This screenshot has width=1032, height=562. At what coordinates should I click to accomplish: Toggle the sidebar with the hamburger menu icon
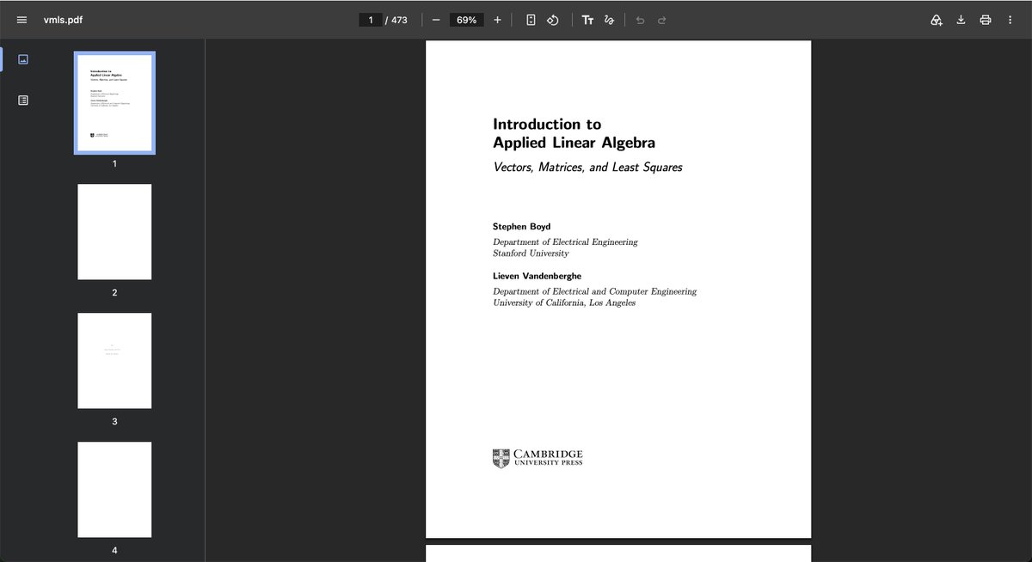coord(22,20)
